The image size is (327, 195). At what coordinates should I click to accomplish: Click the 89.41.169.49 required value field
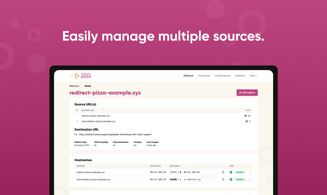(201, 172)
